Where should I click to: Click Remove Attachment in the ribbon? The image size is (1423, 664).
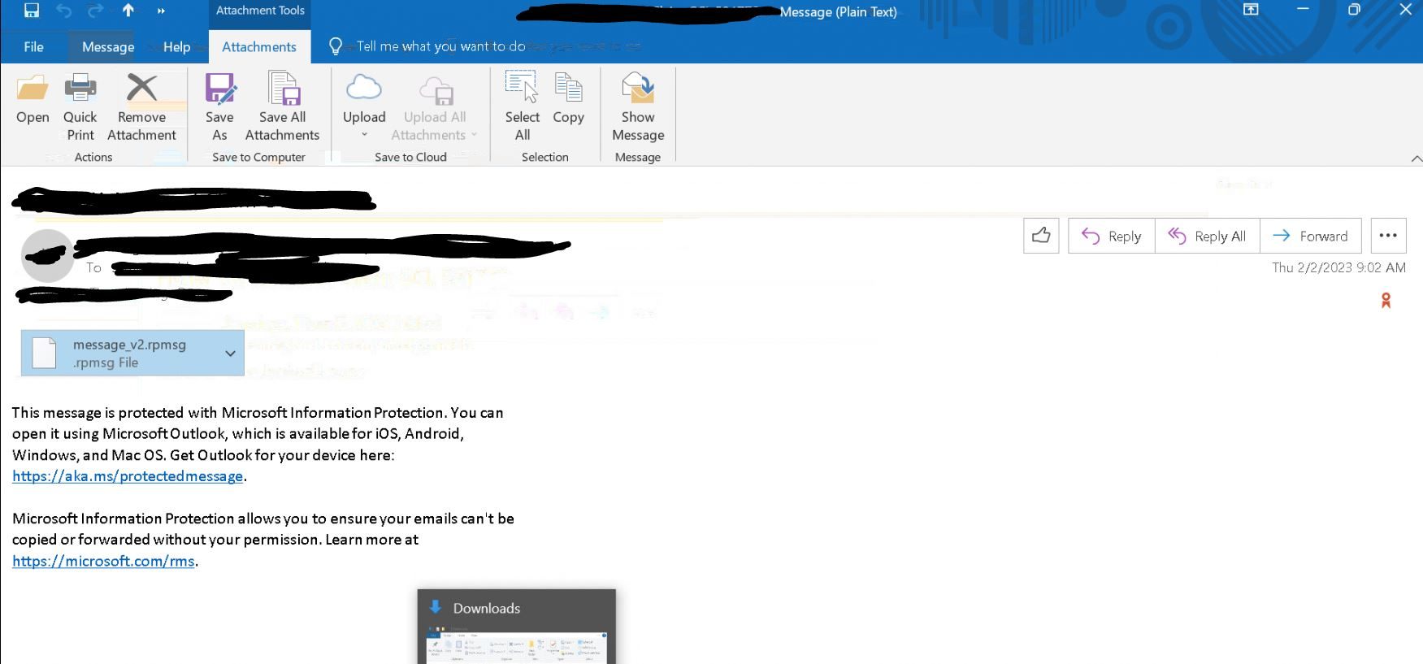(x=141, y=107)
